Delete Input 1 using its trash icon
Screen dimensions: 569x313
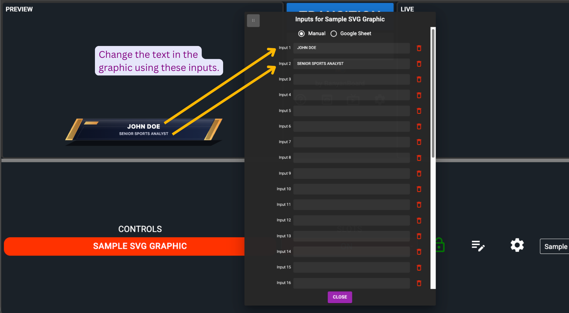click(419, 48)
